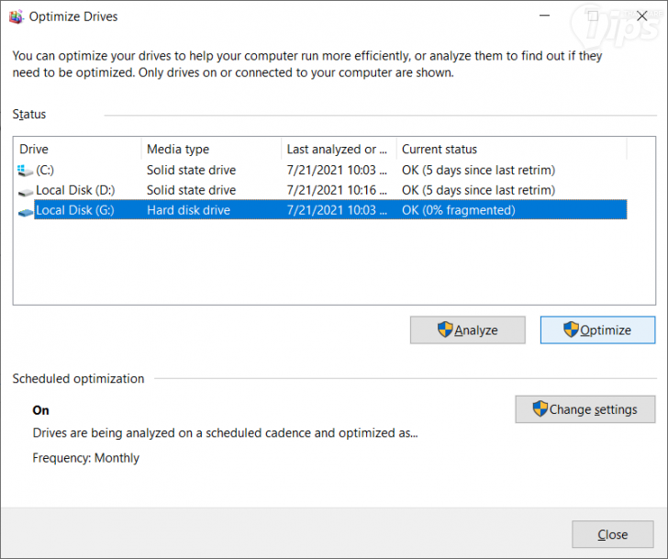Click the bold On scheduled status text
668x559 pixels.
40,410
